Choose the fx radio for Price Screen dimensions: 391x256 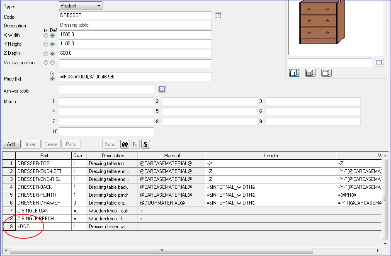(52, 78)
